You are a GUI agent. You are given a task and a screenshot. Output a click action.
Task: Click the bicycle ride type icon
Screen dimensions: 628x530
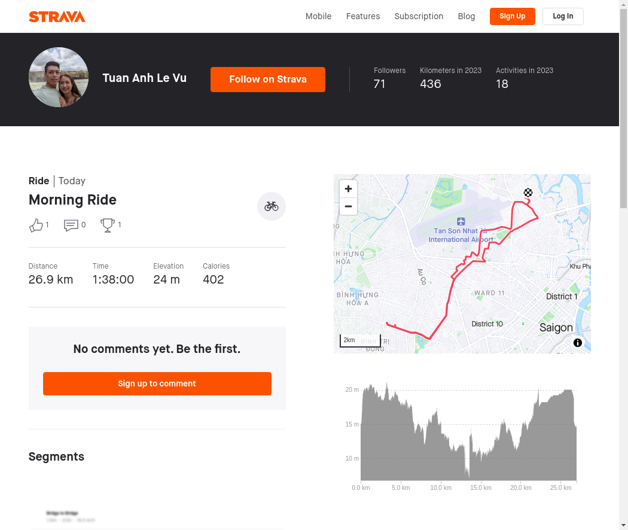[x=271, y=206]
